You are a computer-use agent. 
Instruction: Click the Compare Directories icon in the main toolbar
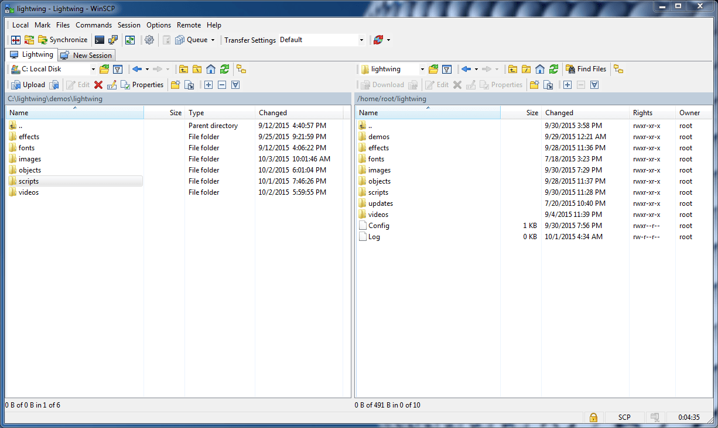(16, 40)
